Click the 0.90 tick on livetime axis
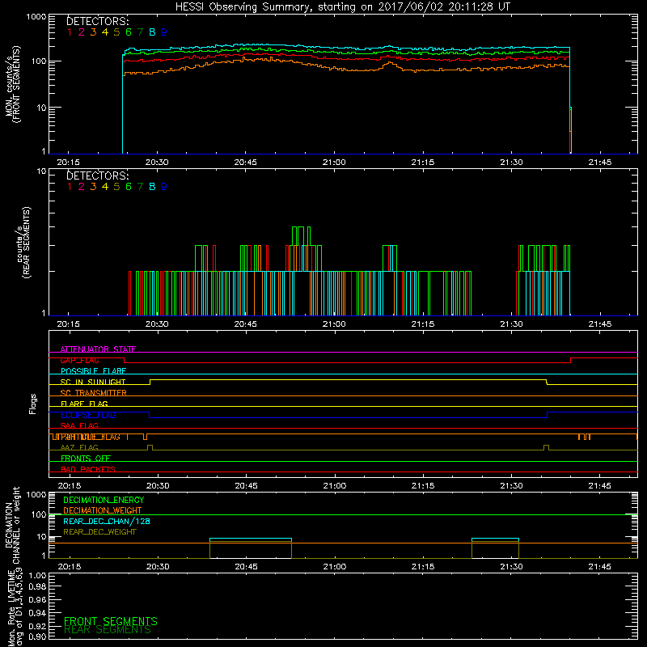 click(38, 636)
